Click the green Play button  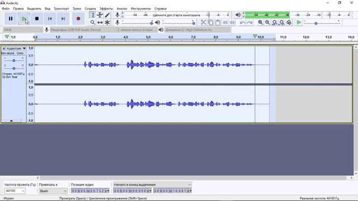coord(23,18)
